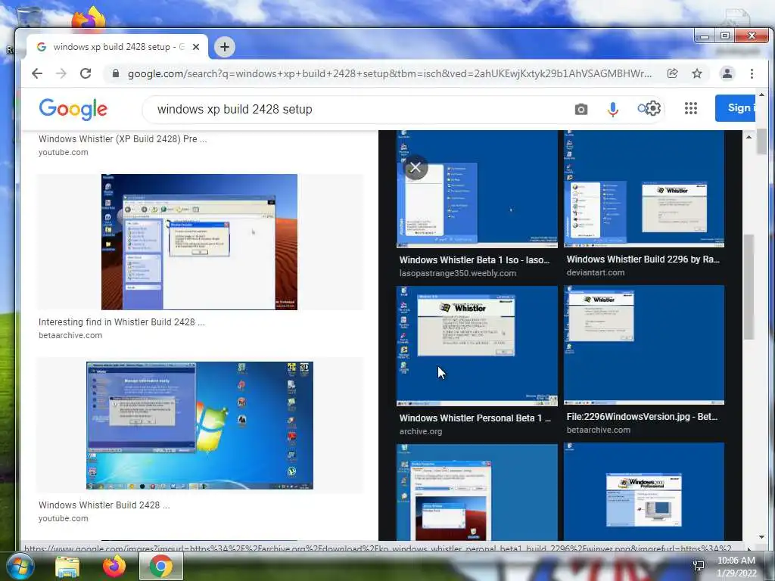Bookmark this page with the star icon
The image size is (775, 581).
pos(697,73)
